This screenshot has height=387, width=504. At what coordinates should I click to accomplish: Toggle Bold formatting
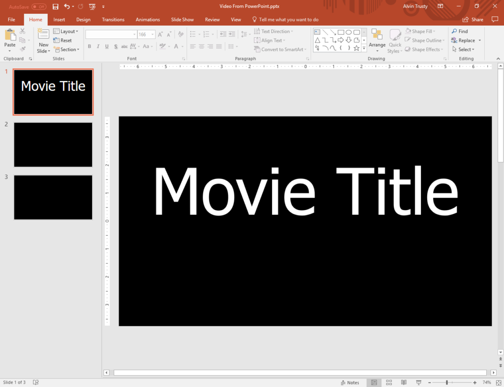coord(90,47)
